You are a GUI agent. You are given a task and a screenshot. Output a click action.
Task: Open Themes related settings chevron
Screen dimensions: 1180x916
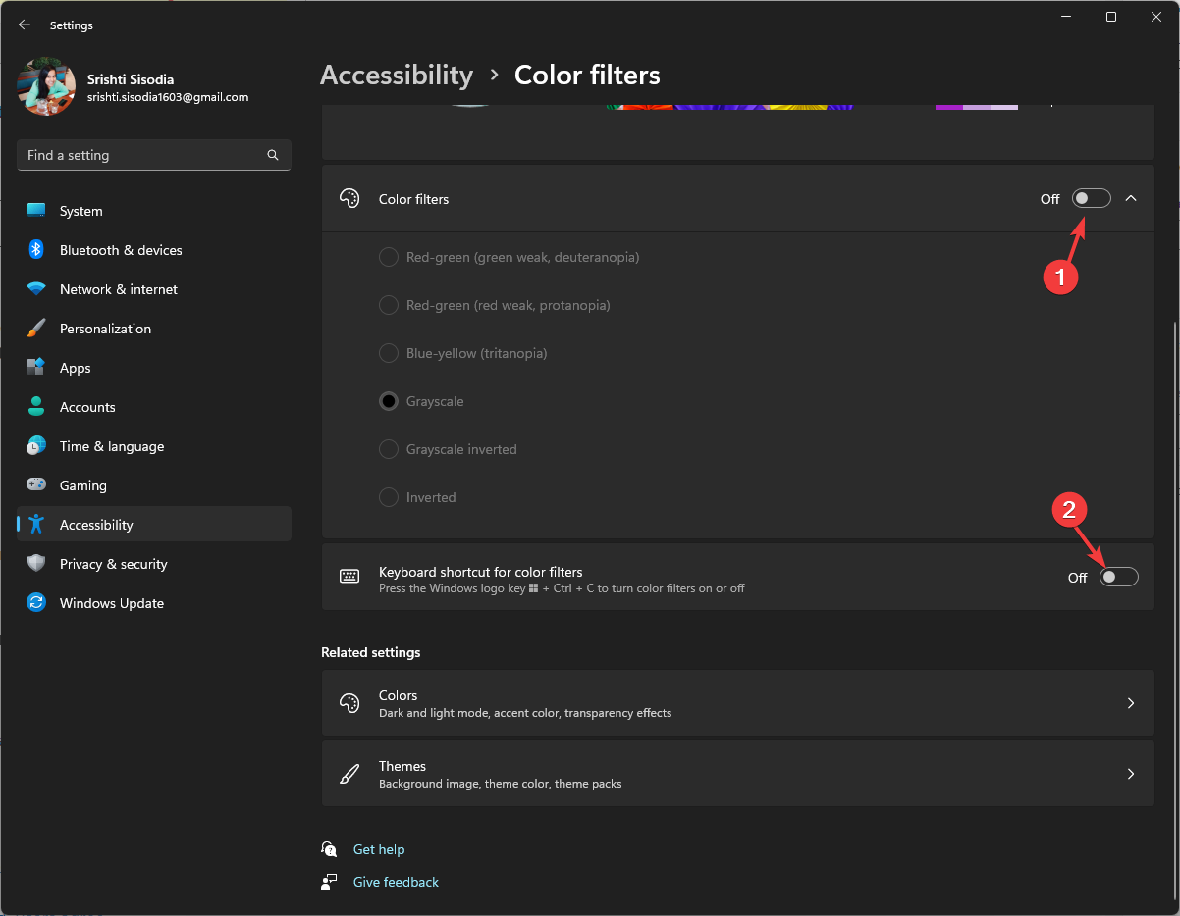(x=1131, y=774)
